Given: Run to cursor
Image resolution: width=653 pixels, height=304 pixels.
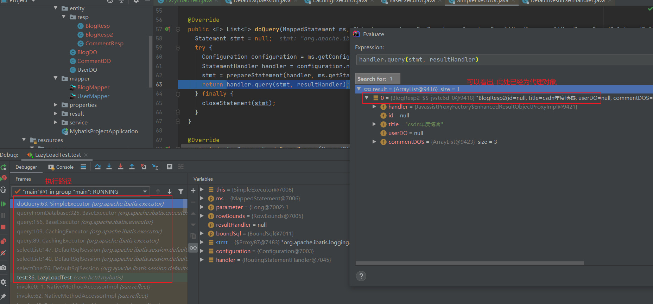Looking at the screenshot, I should tap(155, 167).
